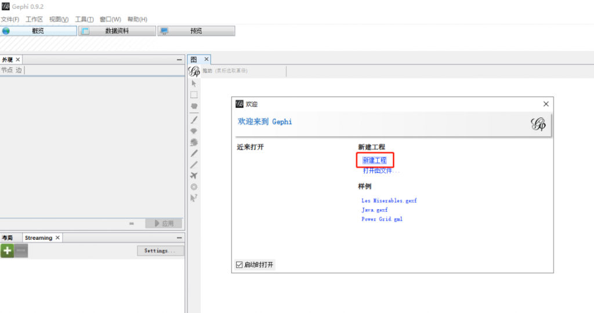The height and width of the screenshot is (313, 594).
Task: Select the rectangle selection tool
Action: [x=194, y=95]
